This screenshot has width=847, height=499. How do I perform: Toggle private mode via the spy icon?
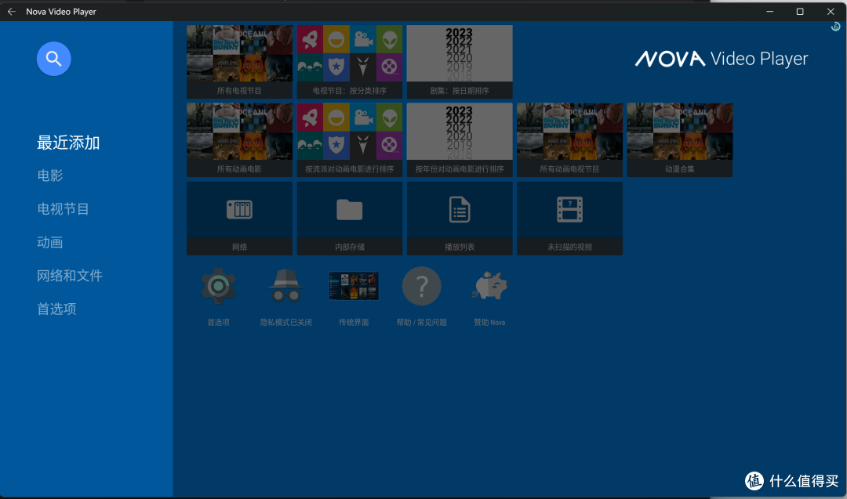(x=286, y=287)
